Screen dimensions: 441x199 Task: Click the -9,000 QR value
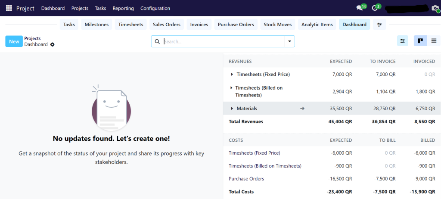click(x=424, y=179)
